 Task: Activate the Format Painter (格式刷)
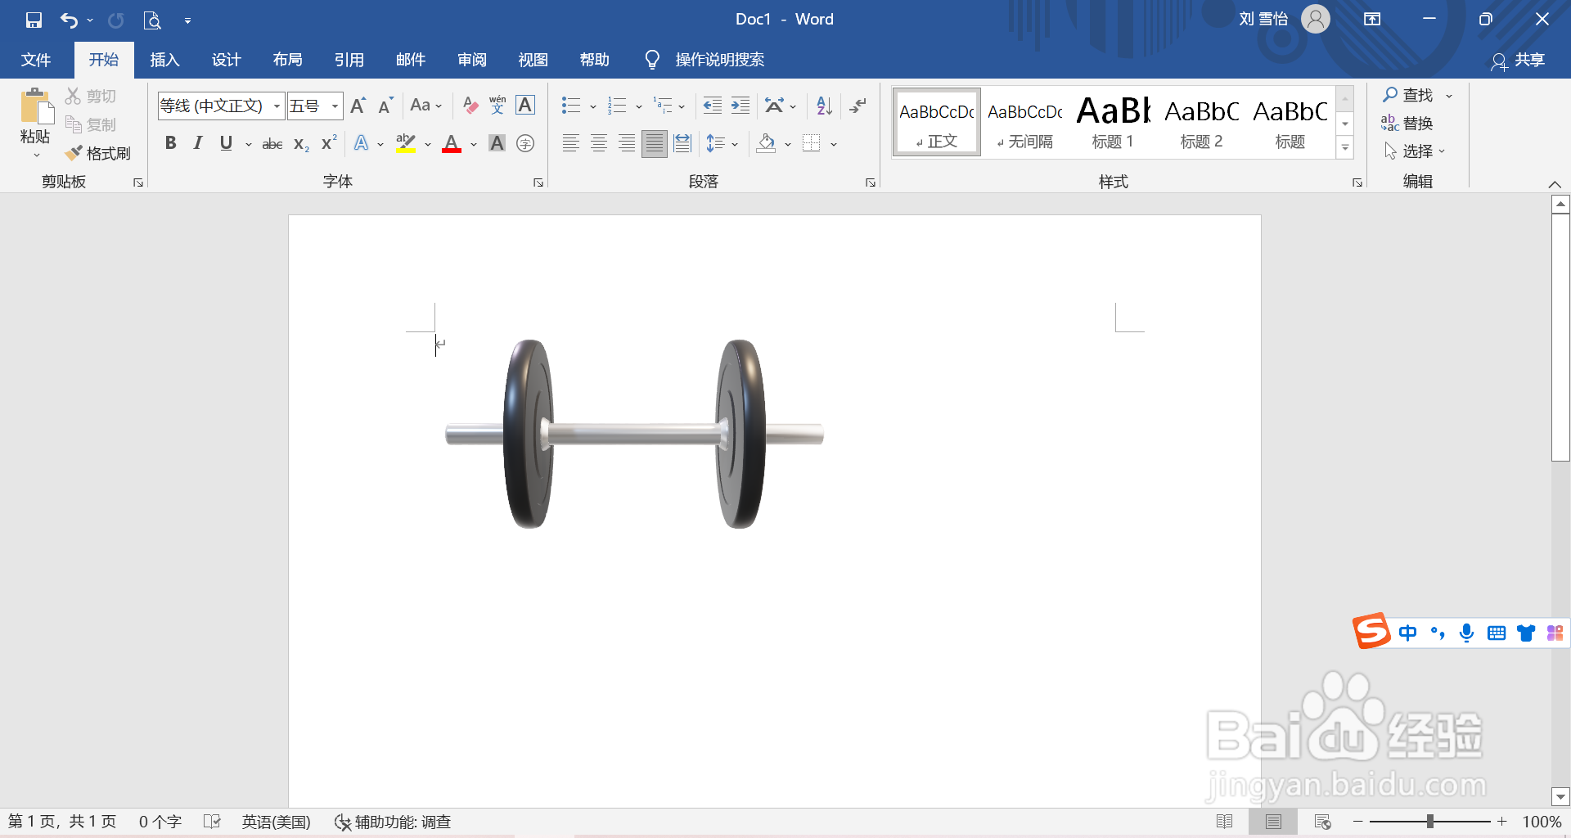click(x=98, y=152)
